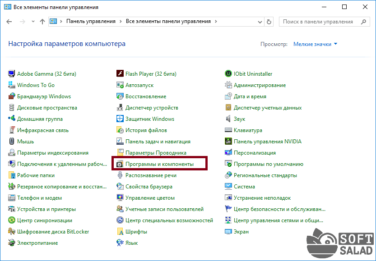
Task: Open address bar history dropdown arrow
Action: 259,21
